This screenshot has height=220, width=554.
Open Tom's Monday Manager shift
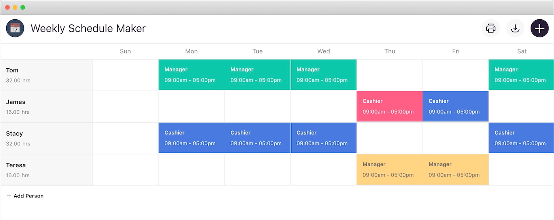click(192, 75)
